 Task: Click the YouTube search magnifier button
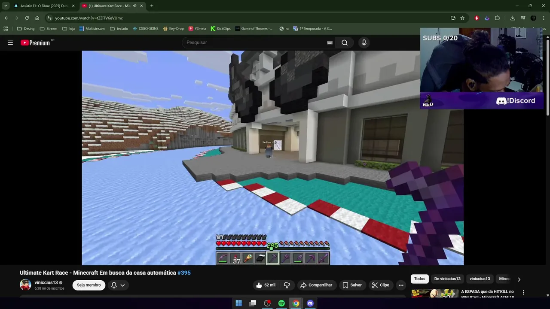point(345,42)
